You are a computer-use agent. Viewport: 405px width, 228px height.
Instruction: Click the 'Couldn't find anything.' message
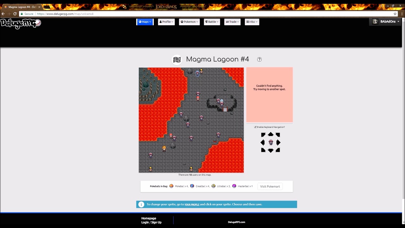[270, 86]
